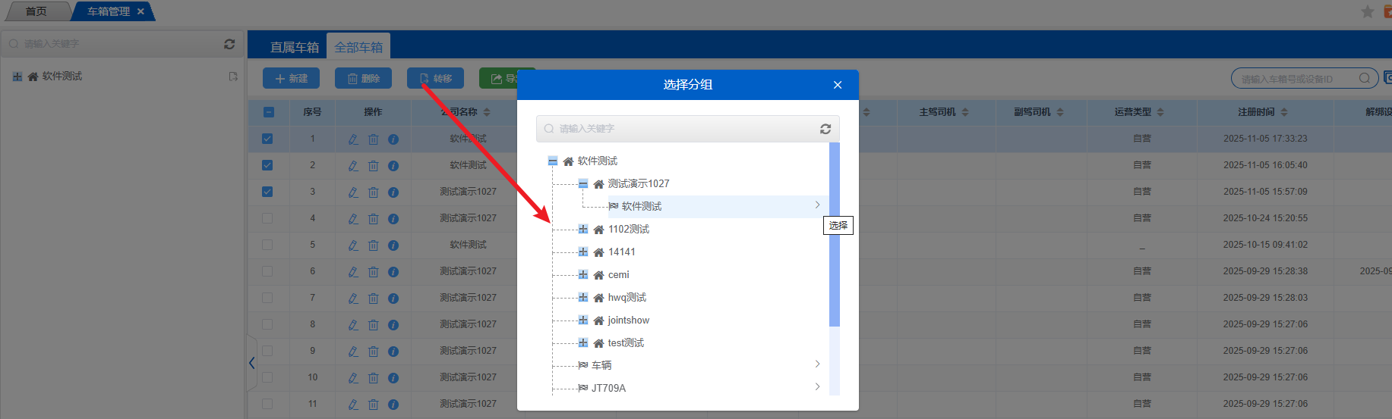Expand the jointshow tree node
Viewport: 1392px width, 419px height.
click(x=582, y=320)
